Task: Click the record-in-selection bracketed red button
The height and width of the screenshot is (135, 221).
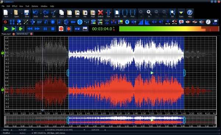Action: pyautogui.click(x=69, y=29)
